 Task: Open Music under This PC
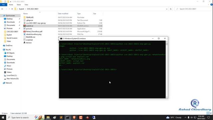tap(9, 66)
